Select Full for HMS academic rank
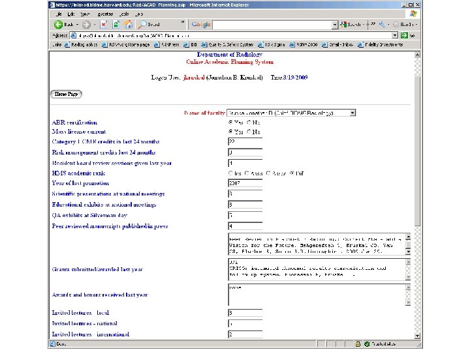Viewport: 470px width, 352px height. [x=292, y=173]
